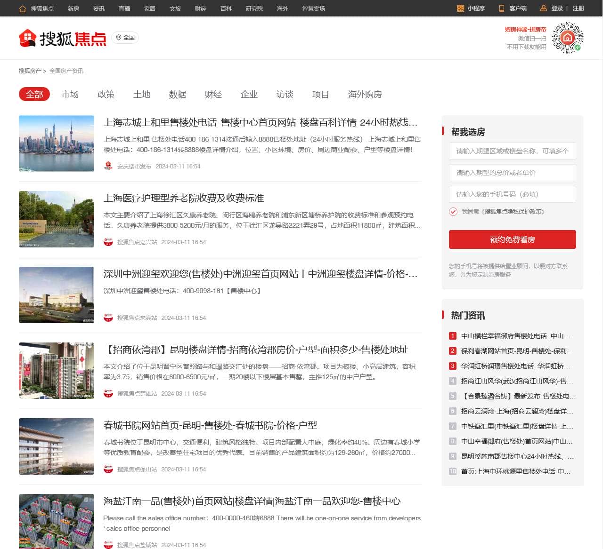Check the 搜狐焦点隐私保护政策 agreement circle
Image resolution: width=603 pixels, height=549 pixels.
point(453,212)
